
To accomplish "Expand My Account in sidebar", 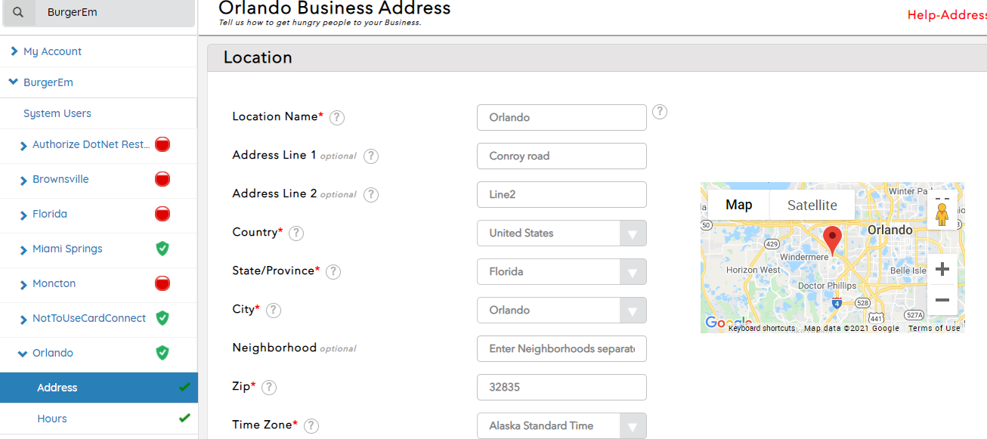I will pos(52,51).
